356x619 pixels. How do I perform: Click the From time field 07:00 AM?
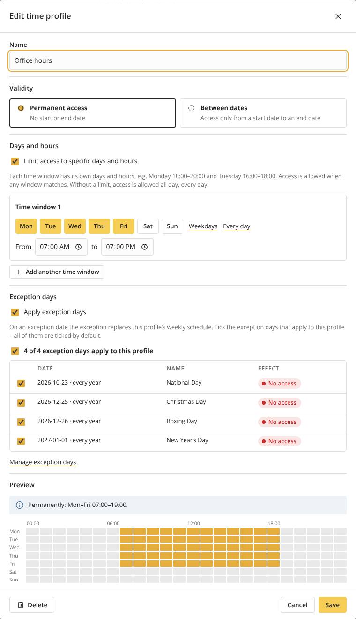(x=61, y=247)
